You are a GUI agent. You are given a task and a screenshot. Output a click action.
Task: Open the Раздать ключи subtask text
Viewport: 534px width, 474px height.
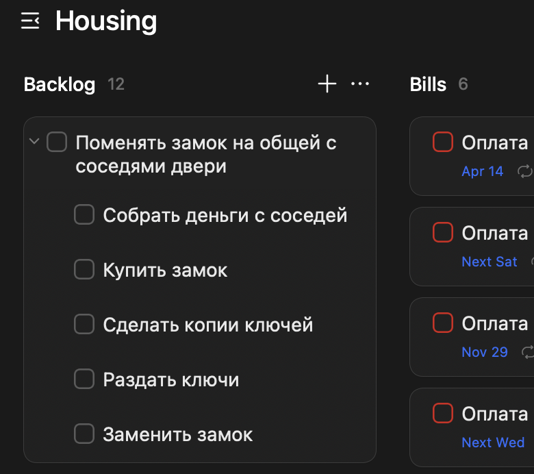click(x=171, y=379)
